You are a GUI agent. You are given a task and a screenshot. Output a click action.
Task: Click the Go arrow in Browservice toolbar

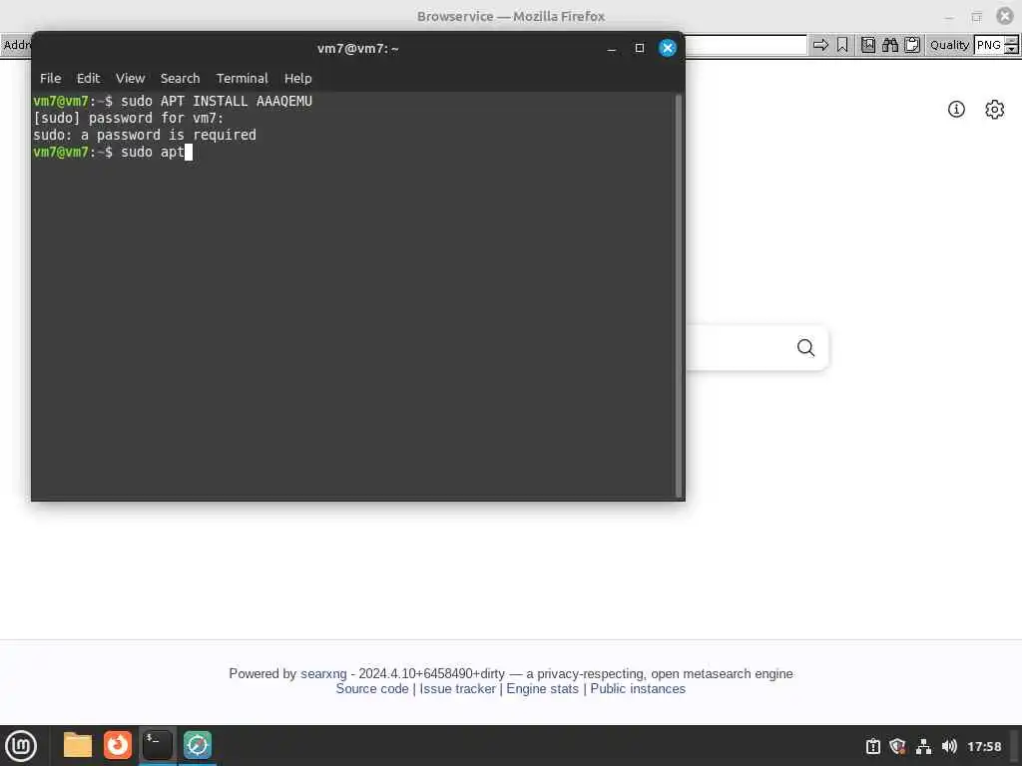coord(820,45)
